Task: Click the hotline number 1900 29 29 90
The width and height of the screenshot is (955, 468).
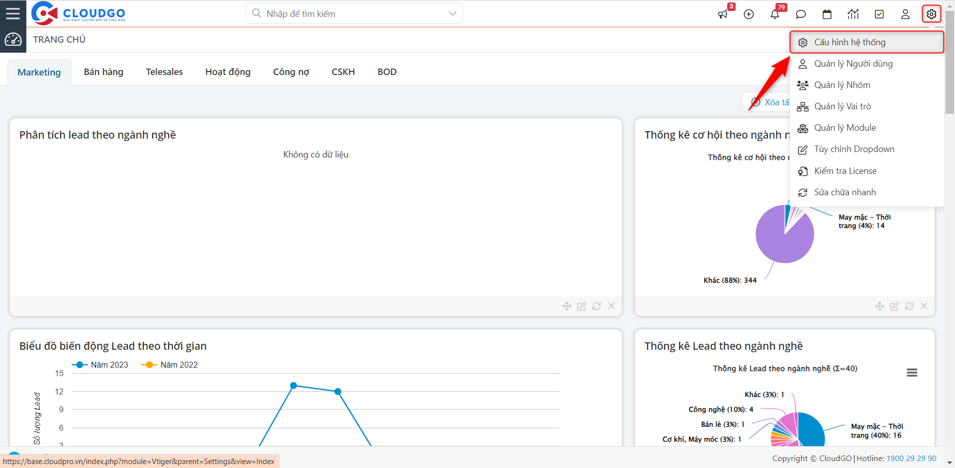Action: (x=911, y=458)
